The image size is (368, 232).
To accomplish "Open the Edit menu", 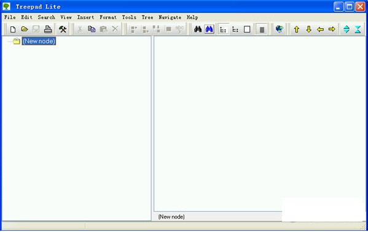I will click(26, 17).
